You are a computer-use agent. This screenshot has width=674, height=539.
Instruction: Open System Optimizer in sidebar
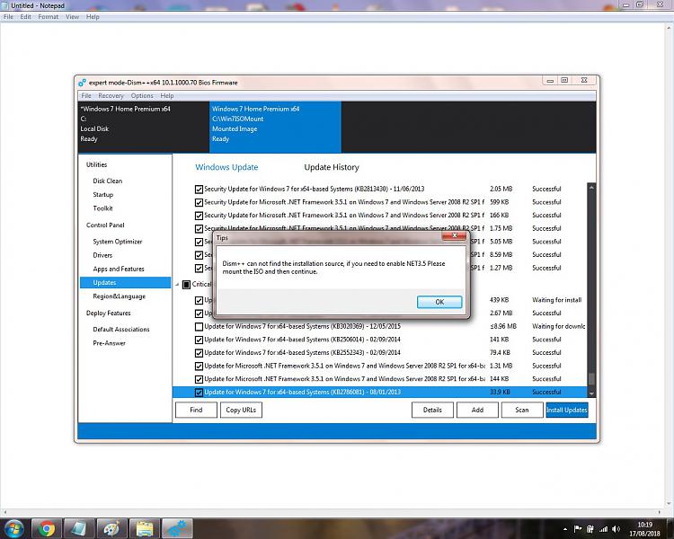[118, 242]
